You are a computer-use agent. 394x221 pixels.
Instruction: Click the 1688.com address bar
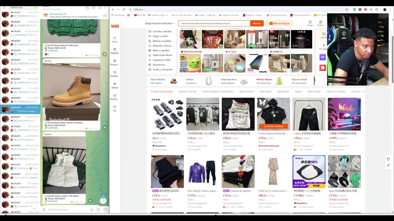click(x=237, y=10)
